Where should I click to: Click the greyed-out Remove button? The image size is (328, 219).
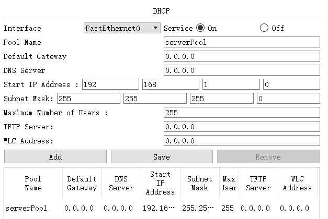coord(268,156)
